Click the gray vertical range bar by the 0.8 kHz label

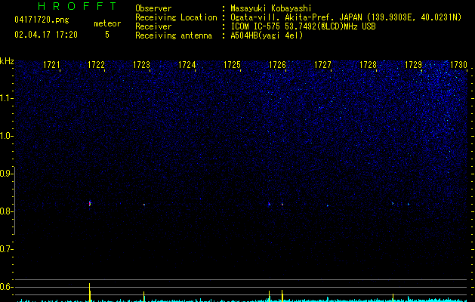coord(14,200)
